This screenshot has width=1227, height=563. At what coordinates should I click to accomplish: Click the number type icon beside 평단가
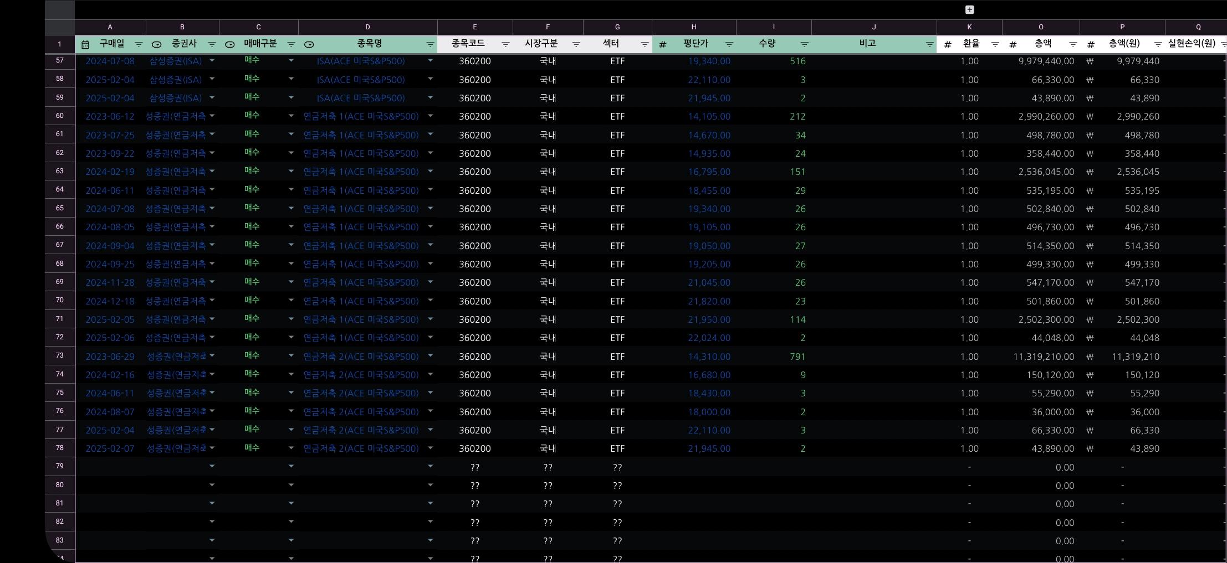[x=662, y=44]
